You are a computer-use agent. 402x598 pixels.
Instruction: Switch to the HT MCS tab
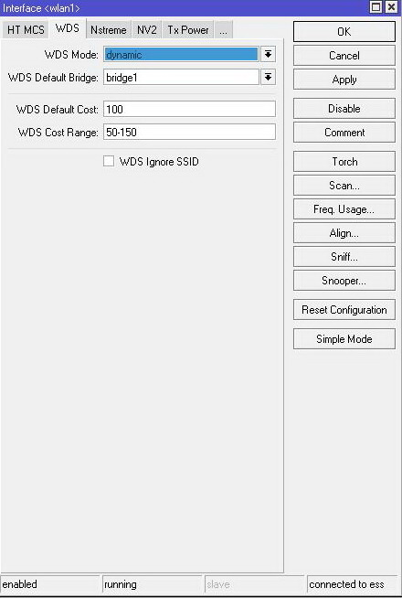coord(26,30)
